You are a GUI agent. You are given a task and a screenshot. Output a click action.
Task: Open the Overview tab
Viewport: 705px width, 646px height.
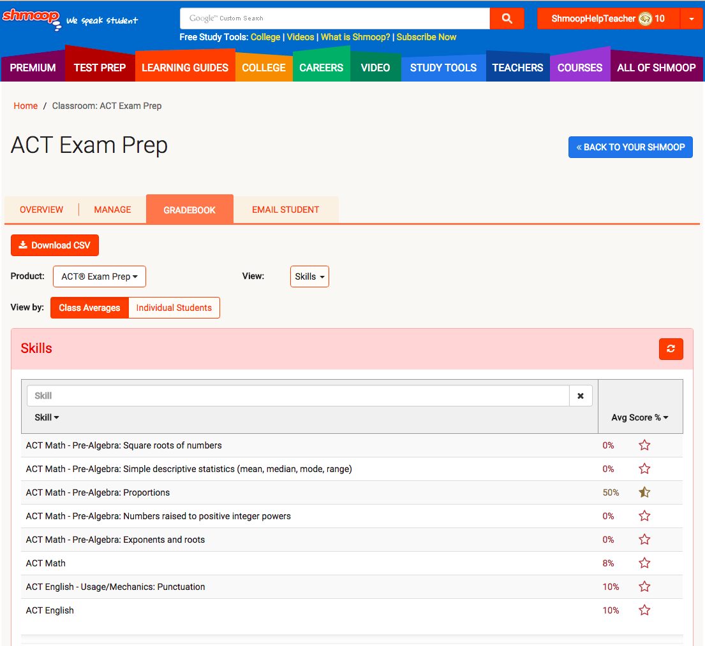[41, 210]
